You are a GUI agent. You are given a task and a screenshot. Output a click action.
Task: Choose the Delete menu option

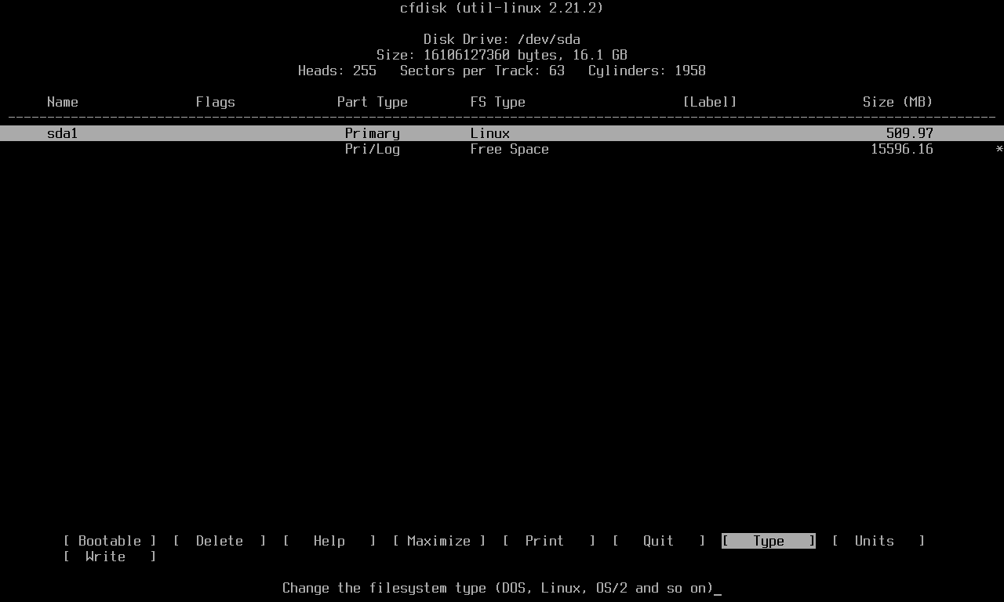tap(220, 541)
